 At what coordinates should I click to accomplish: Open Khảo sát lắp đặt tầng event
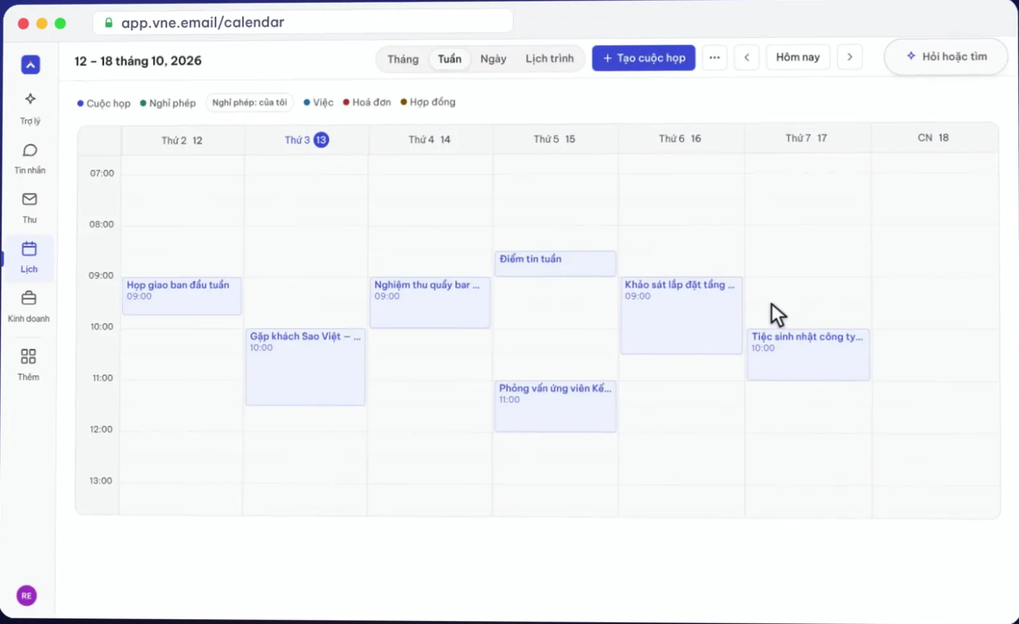(x=681, y=315)
